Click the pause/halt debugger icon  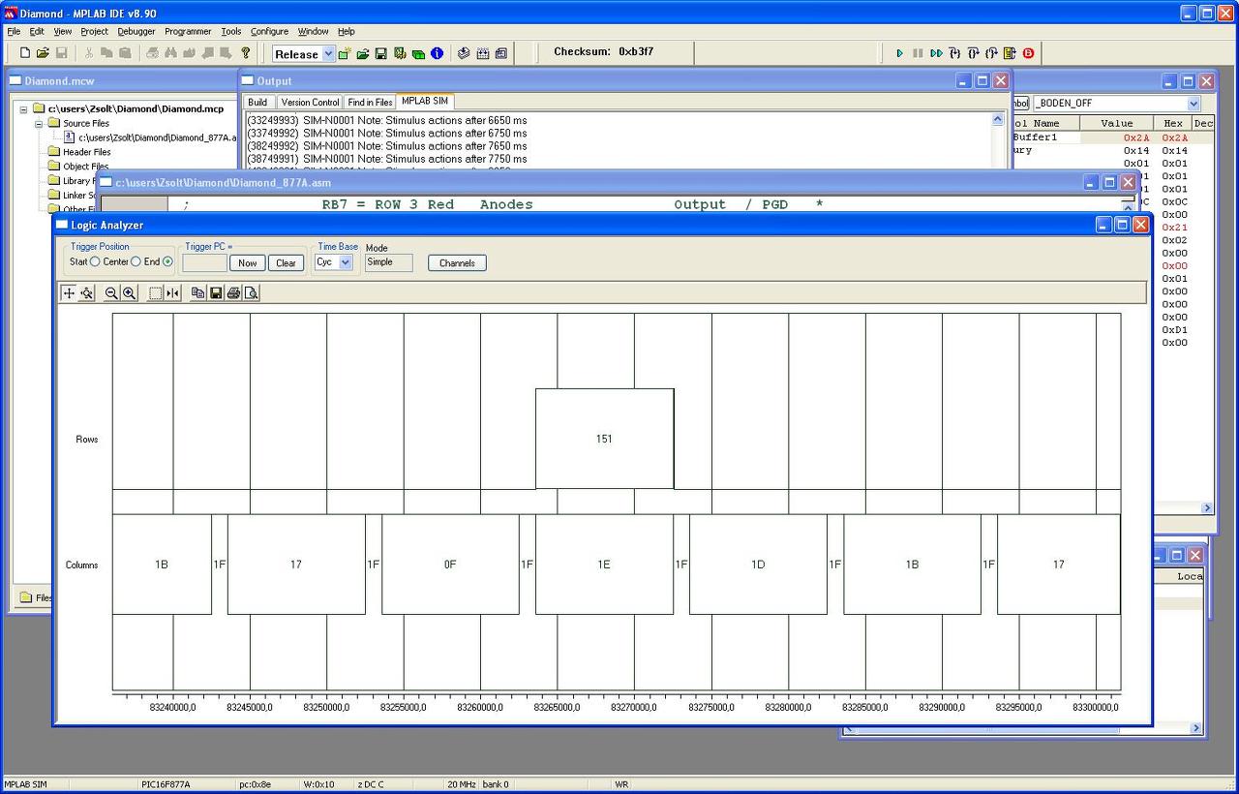click(x=918, y=53)
